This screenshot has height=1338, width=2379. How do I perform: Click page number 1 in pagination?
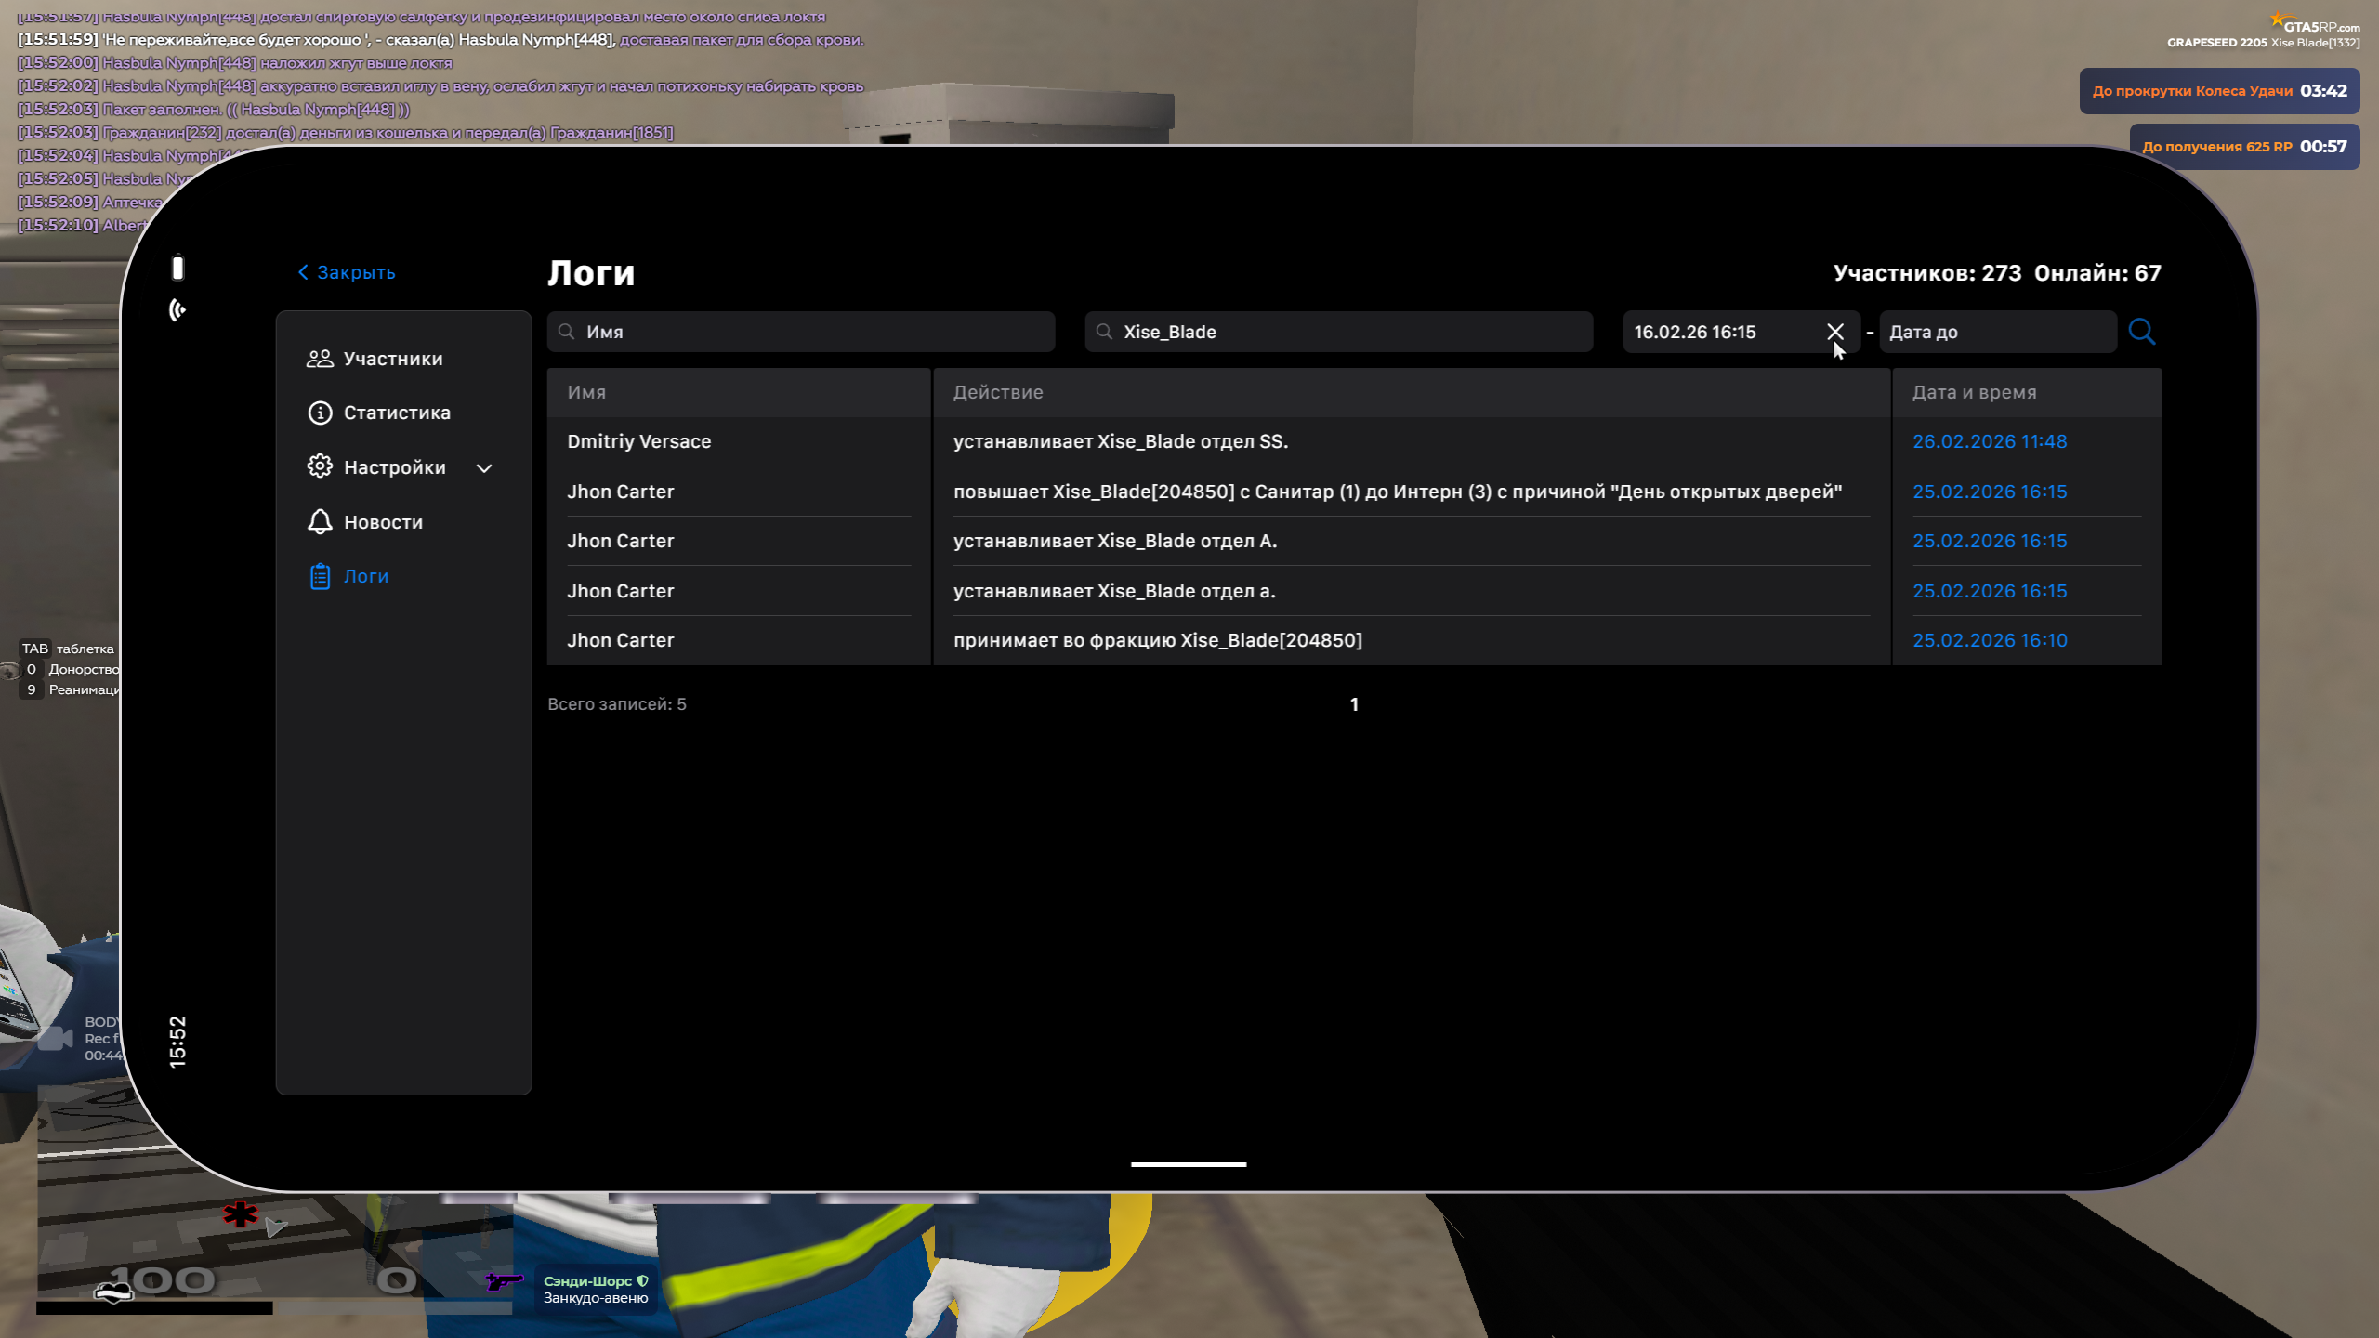click(x=1354, y=704)
